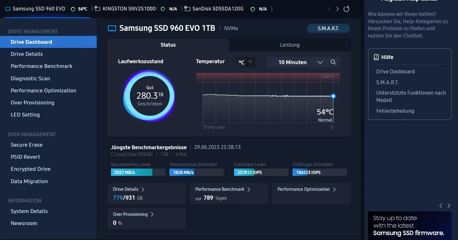The width and height of the screenshot is (458, 240).
Task: Click the drive icon in the Samsung SSD 960 EVO tab
Action: click(8, 9)
